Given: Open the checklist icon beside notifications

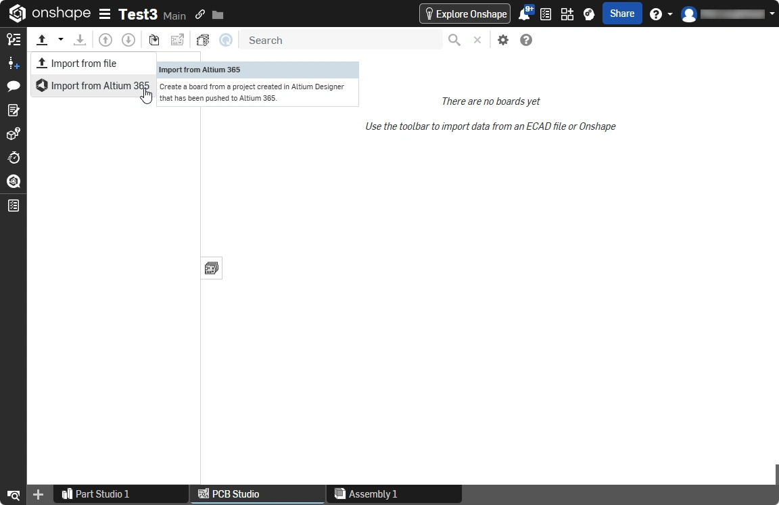Looking at the screenshot, I should [546, 14].
